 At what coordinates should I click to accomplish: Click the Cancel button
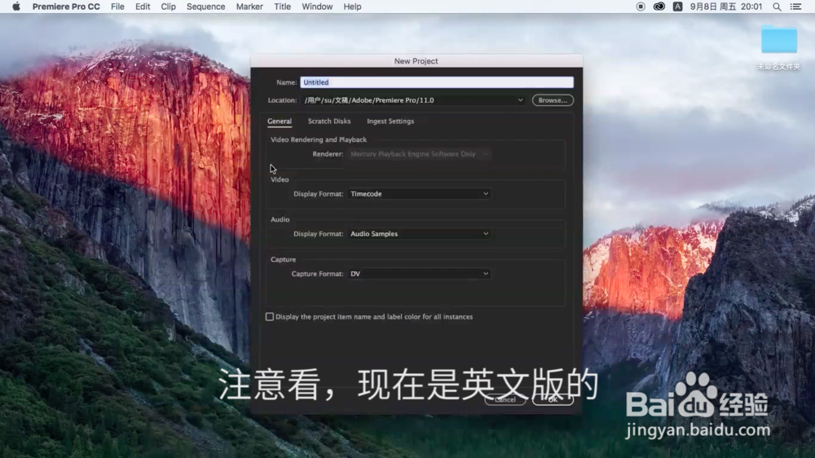point(505,400)
